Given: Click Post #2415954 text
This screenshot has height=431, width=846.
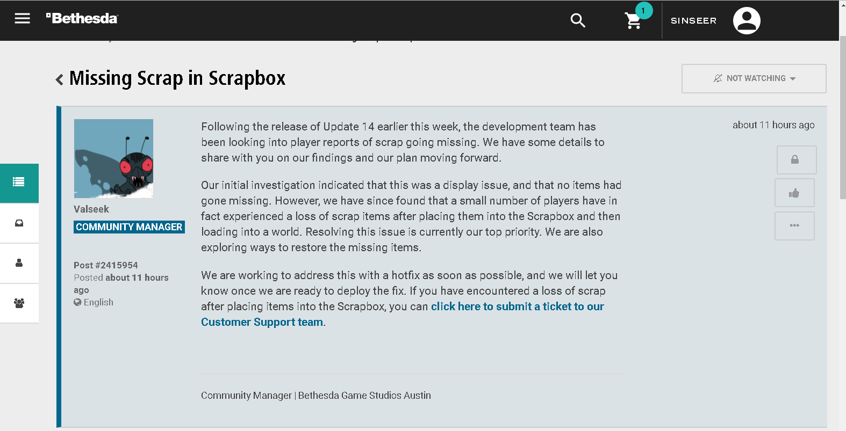Looking at the screenshot, I should click(106, 265).
